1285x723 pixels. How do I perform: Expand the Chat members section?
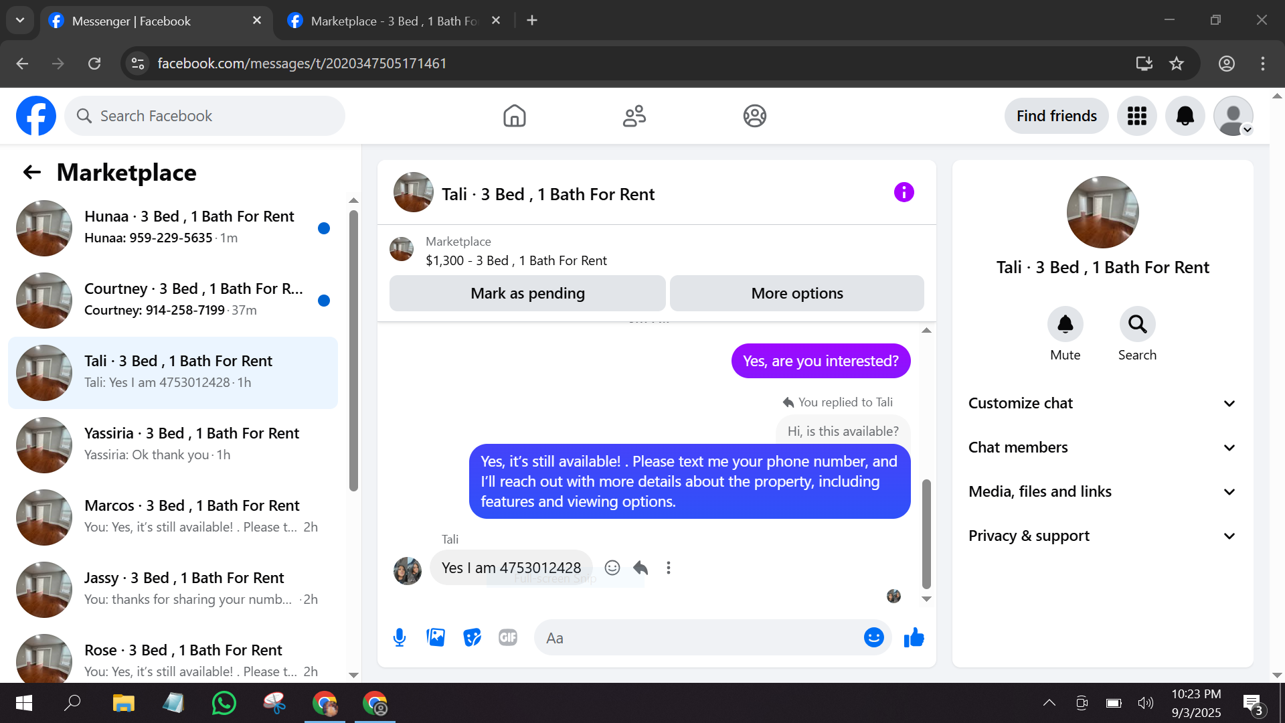point(1102,448)
